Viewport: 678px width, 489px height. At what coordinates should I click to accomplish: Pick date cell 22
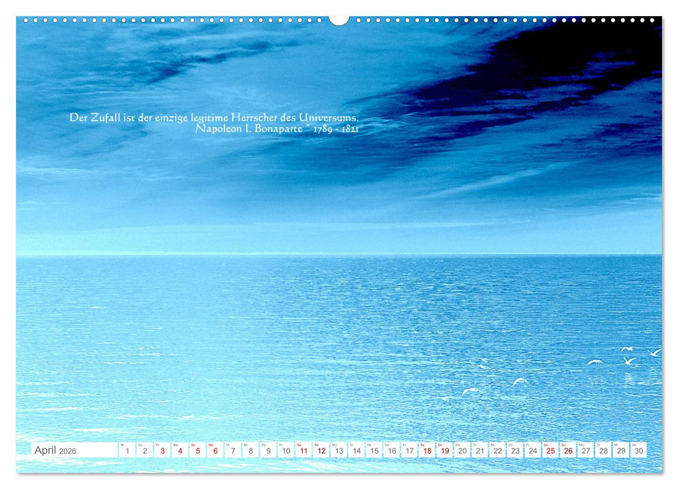coord(497,451)
